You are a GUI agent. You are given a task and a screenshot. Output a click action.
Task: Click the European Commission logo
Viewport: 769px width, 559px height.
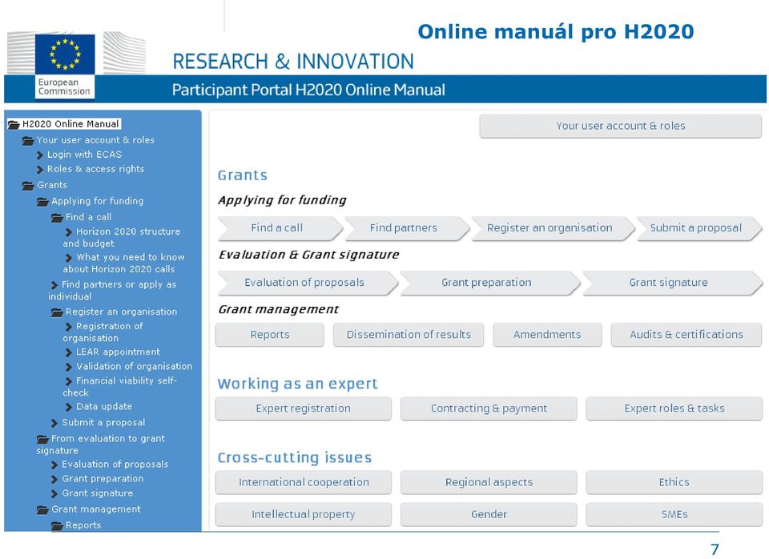(x=65, y=66)
